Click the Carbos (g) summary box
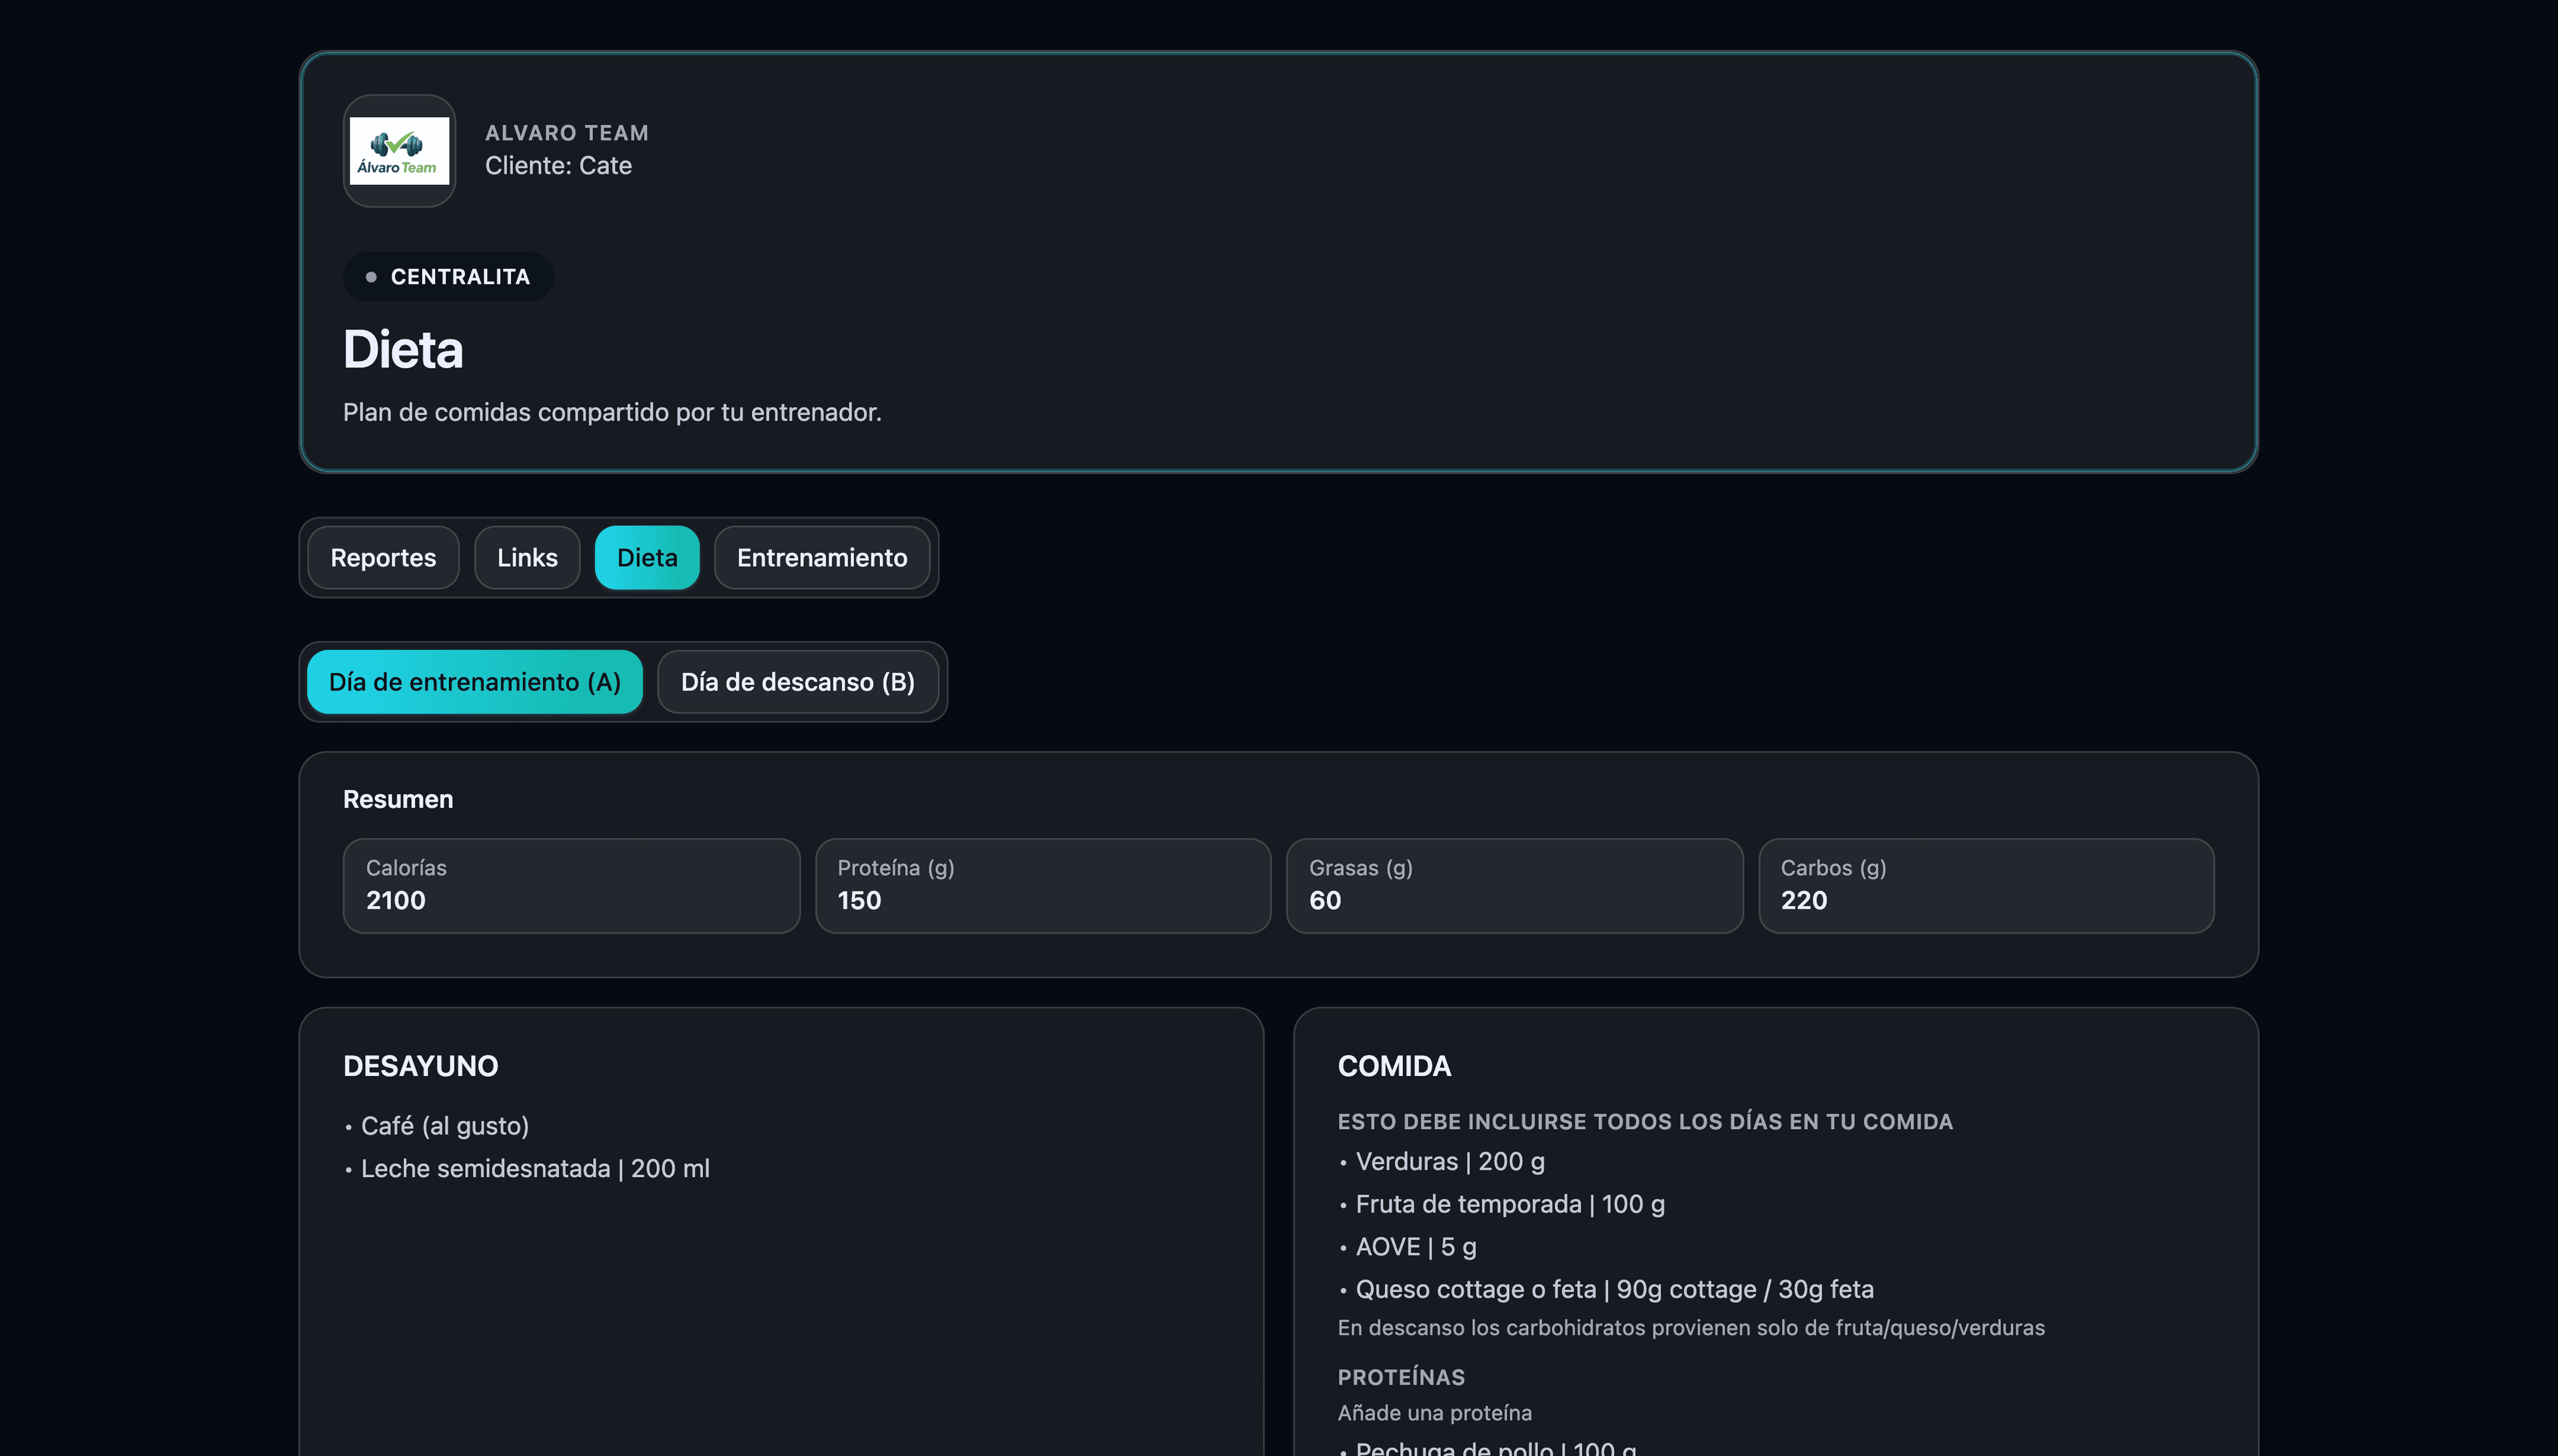Image resolution: width=2558 pixels, height=1456 pixels. coord(1986,885)
